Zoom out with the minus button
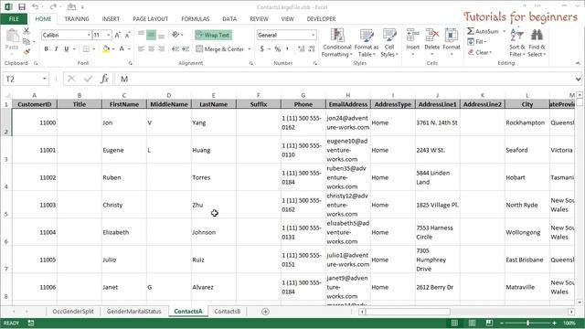 [502, 323]
